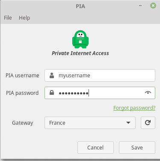Reveal password with the eye icon
This screenshot has height=161, width=160.
[x=148, y=93]
